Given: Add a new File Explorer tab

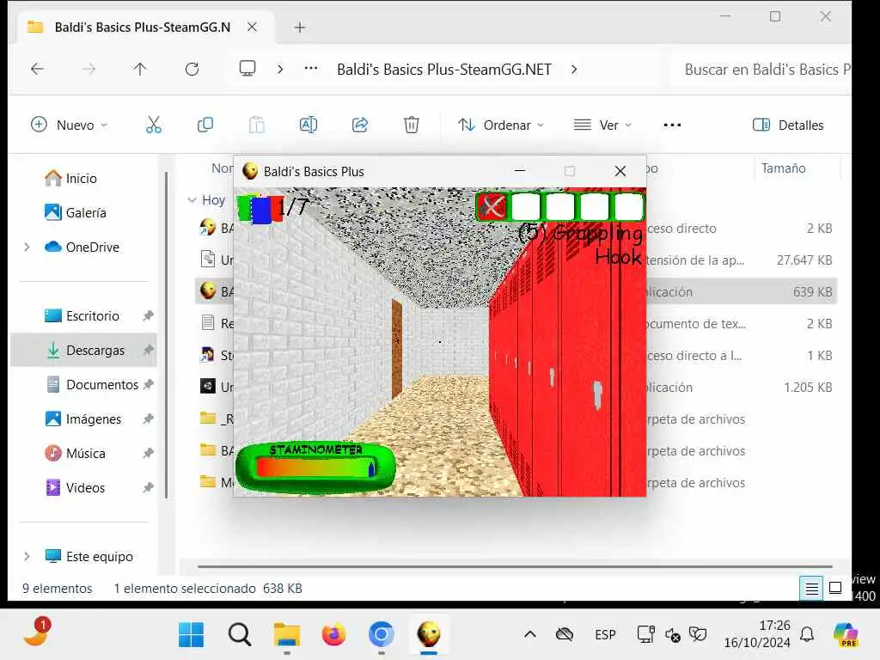Looking at the screenshot, I should pos(300,27).
